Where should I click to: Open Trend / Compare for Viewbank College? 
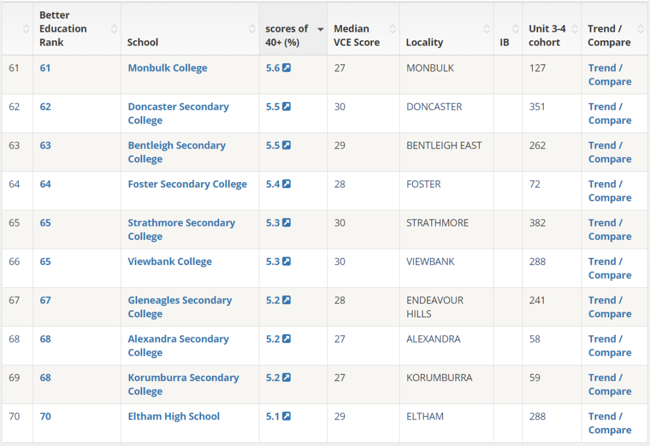610,268
